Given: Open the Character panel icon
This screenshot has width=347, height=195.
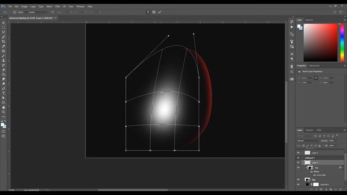Looking at the screenshot, I should click(x=292, y=54).
